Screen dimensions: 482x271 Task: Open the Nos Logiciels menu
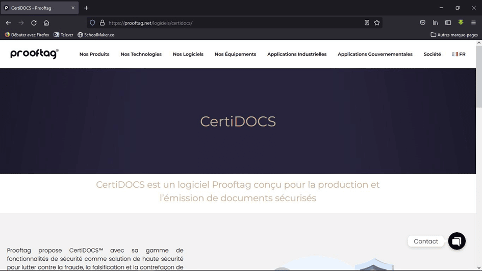click(188, 54)
